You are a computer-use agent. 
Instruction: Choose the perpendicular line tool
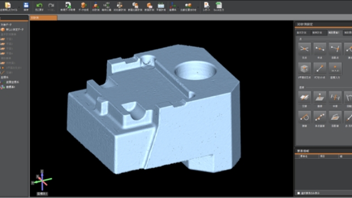click(320, 97)
